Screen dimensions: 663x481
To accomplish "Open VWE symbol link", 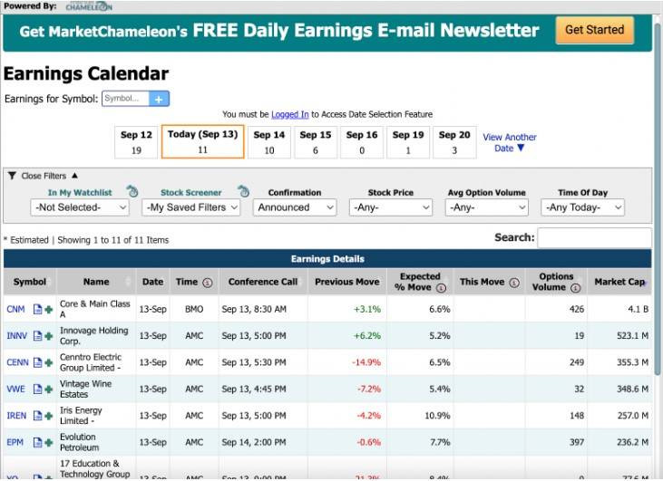I will (16, 389).
